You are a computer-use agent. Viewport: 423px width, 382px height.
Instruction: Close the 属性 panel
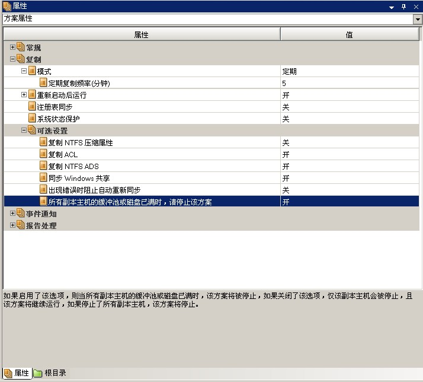pyautogui.click(x=416, y=7)
